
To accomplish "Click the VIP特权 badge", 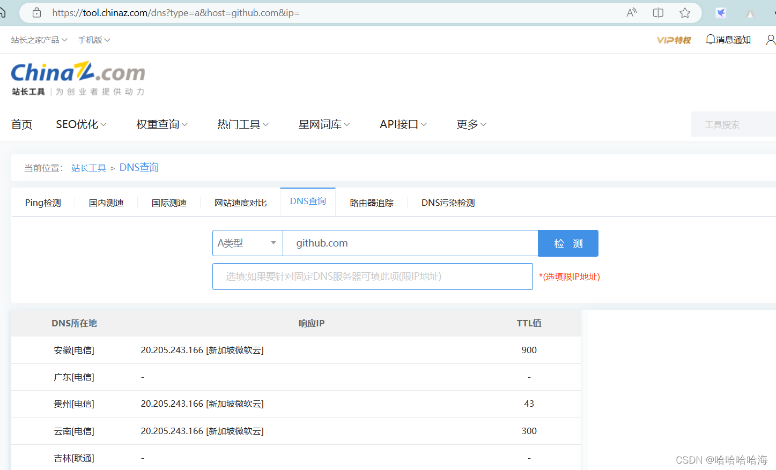I will (674, 40).
